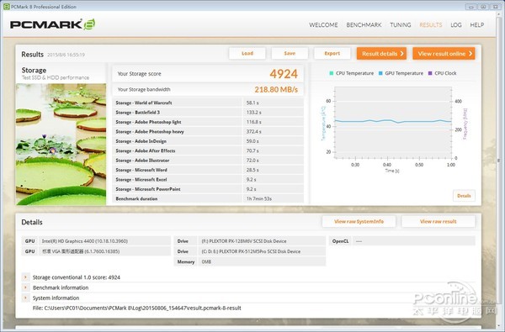This screenshot has width=505, height=332.
Task: Click the Storage lily pad thumbnail
Action: pos(61,144)
